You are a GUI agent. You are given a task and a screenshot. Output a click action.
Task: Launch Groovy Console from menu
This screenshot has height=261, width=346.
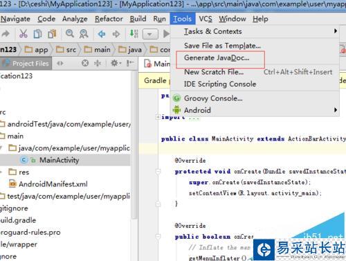tap(255, 98)
